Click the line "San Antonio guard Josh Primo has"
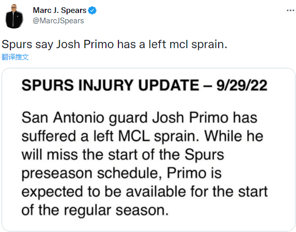The height and width of the screenshot is (232, 296). pyautogui.click(x=139, y=118)
